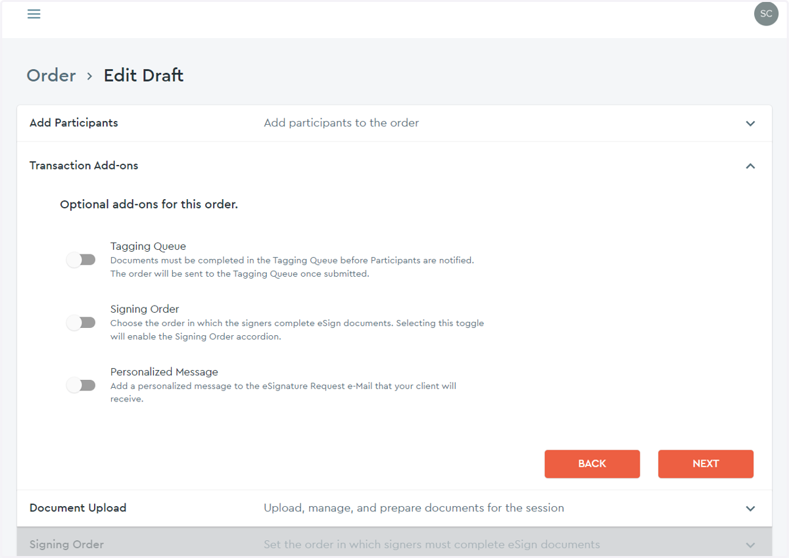Viewport: 789px width, 558px height.
Task: Collapse the Transaction Add-ons section chevron
Action: 750,166
